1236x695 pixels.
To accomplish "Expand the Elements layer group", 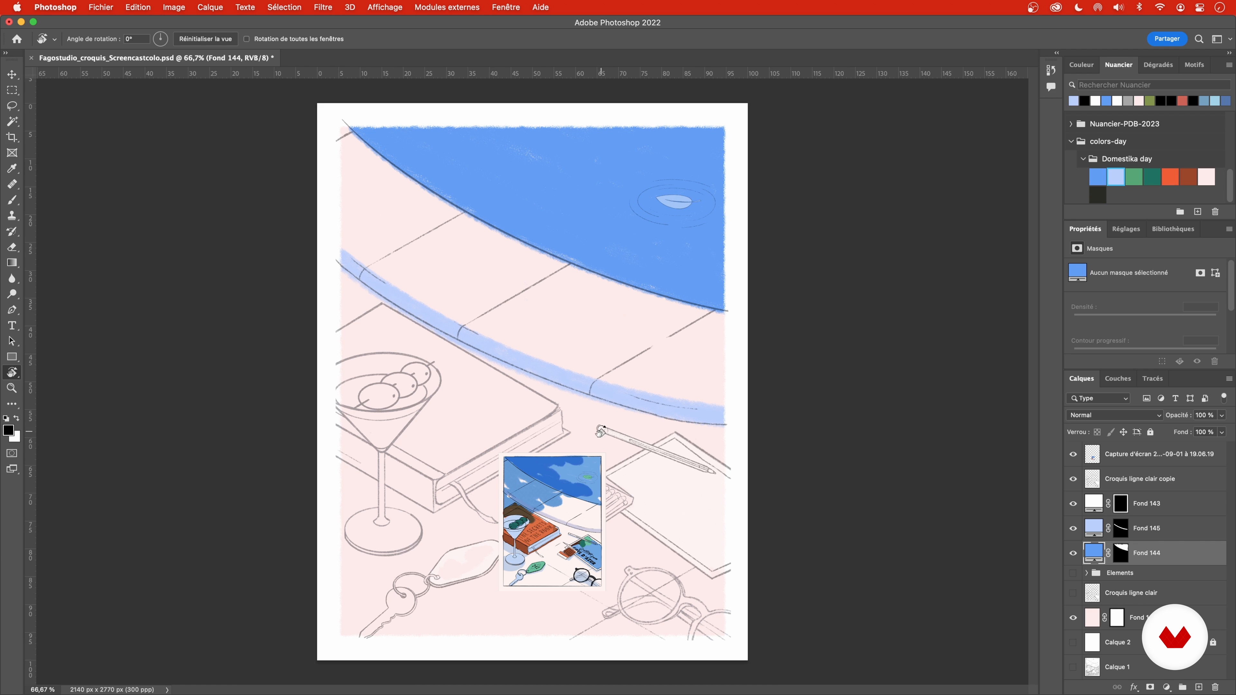I will [1086, 573].
